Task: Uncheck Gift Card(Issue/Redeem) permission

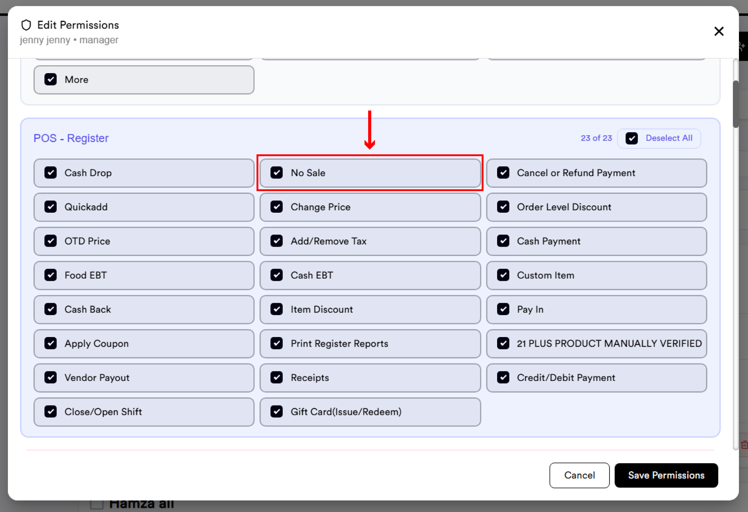Action: click(277, 412)
